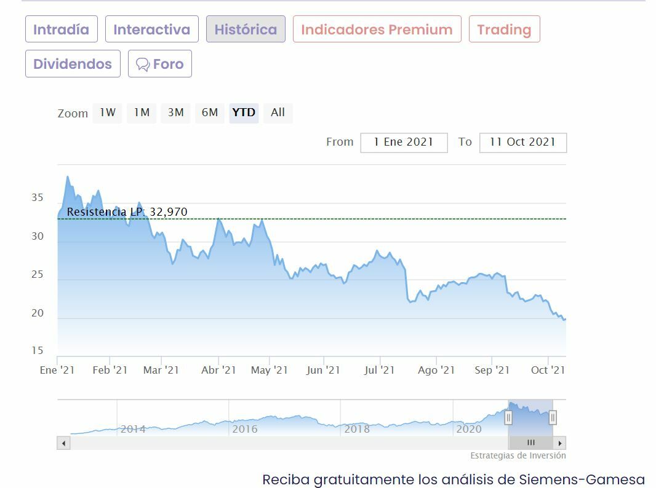
Task: Choose the 6M zoom range
Action: (x=210, y=112)
